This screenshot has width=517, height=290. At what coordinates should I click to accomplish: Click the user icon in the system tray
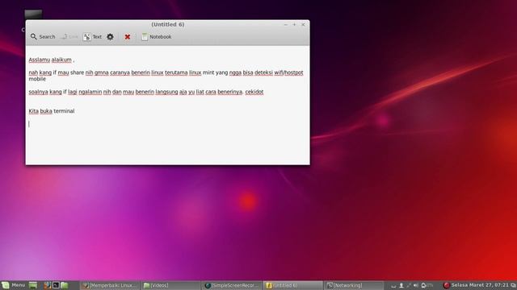[401, 285]
